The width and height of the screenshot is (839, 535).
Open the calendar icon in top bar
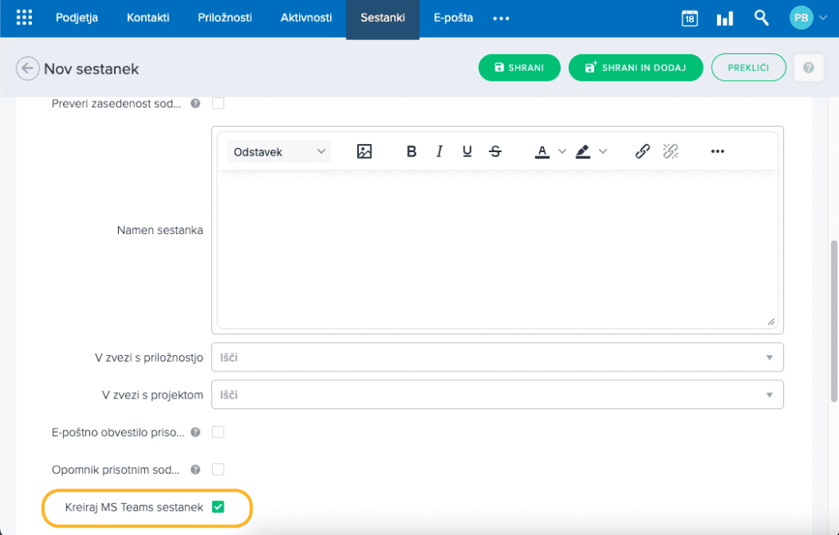pyautogui.click(x=690, y=18)
